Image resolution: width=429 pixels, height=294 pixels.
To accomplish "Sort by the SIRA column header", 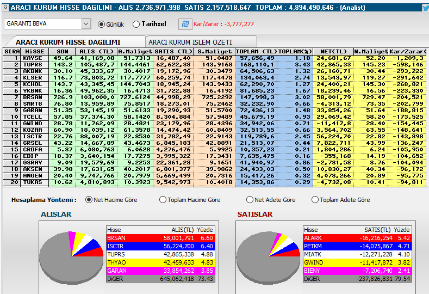I will [x=12, y=52].
